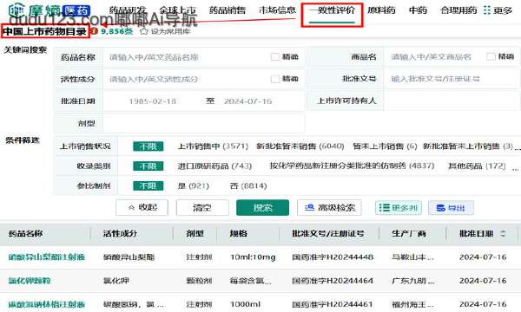Open the 更多列 column selector
This screenshot has width=521, height=312.
click(399, 208)
